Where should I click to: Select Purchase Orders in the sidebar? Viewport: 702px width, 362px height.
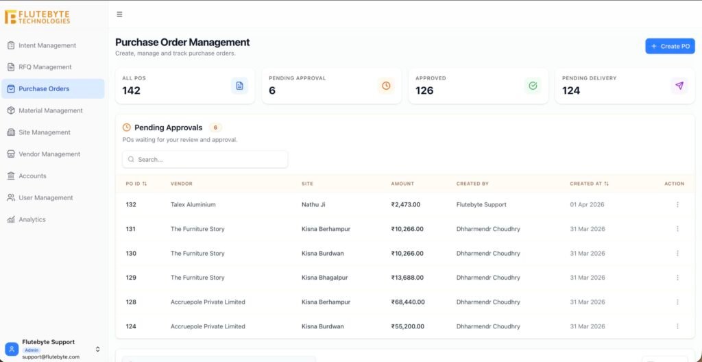click(x=53, y=88)
